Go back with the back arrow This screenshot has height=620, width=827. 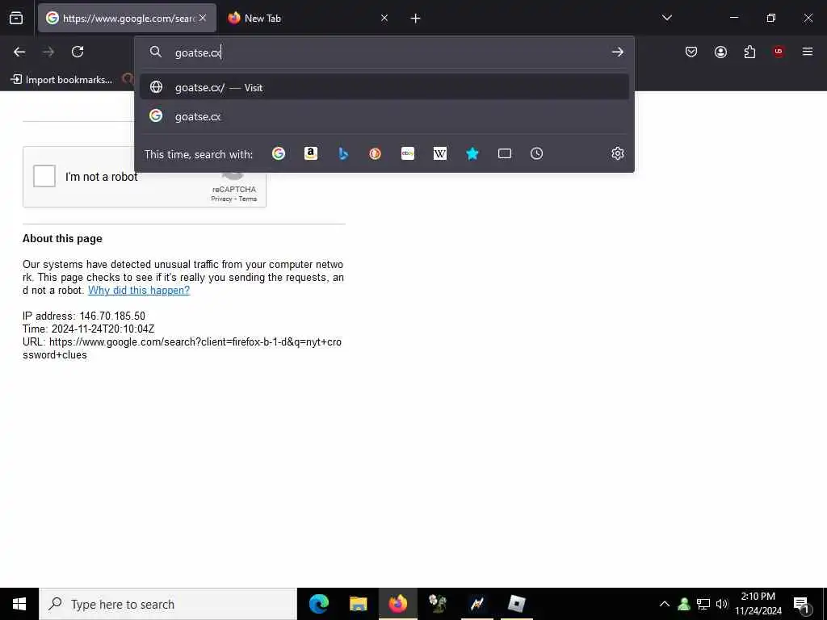[x=19, y=52]
